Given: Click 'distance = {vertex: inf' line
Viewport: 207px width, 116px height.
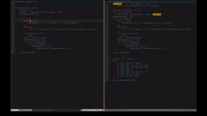Looking at the screenshot, I should click(x=40, y=12).
